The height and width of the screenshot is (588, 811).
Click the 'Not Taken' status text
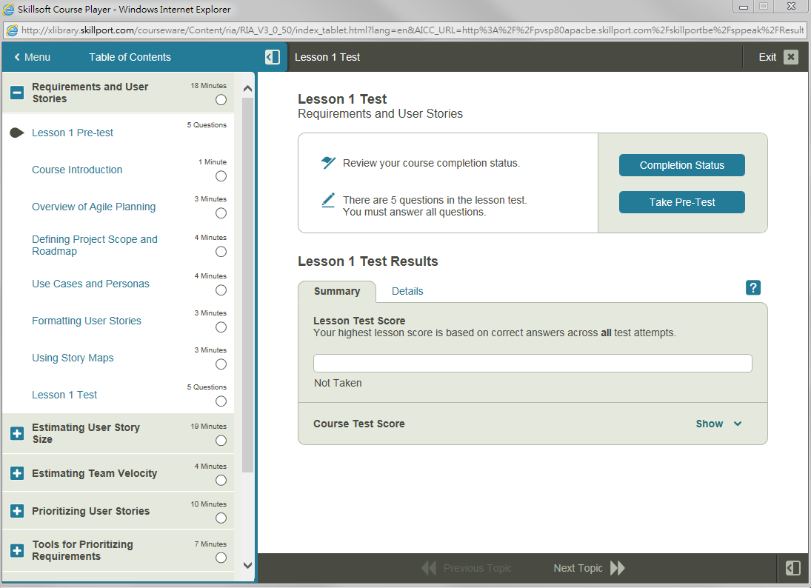click(338, 383)
